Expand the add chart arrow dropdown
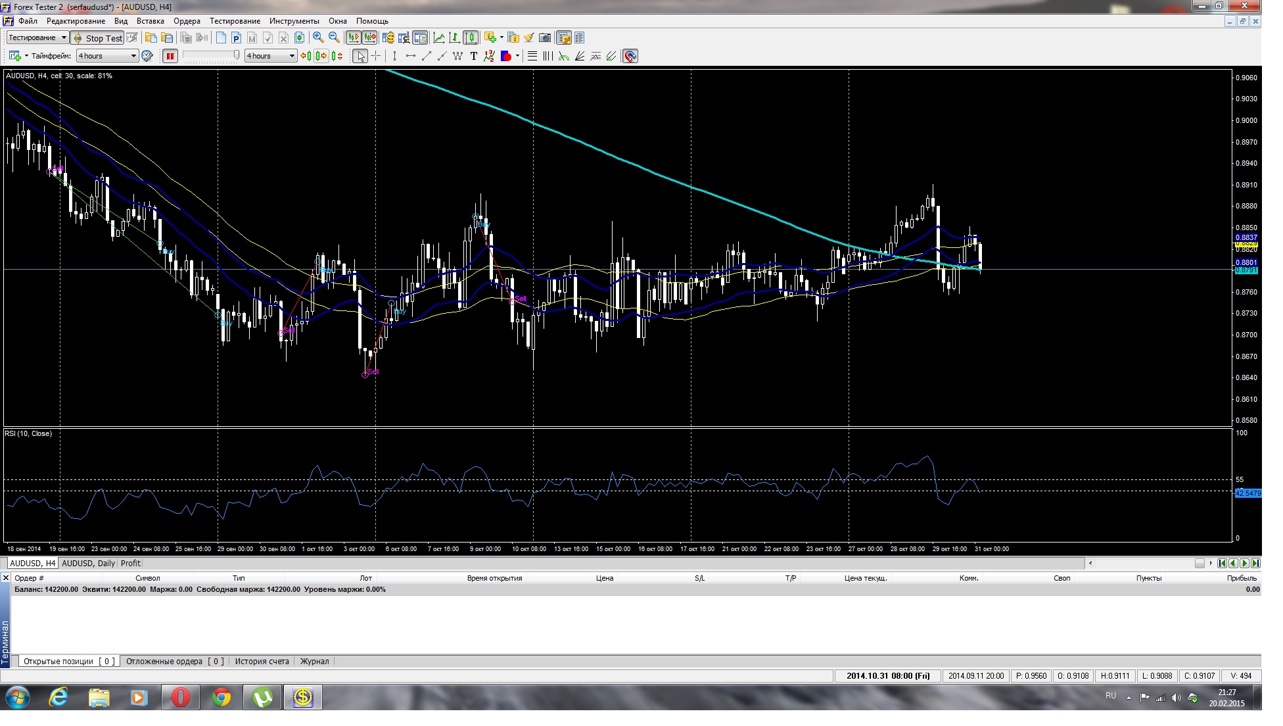Viewport: 1283px width, 726px height. pos(26,56)
